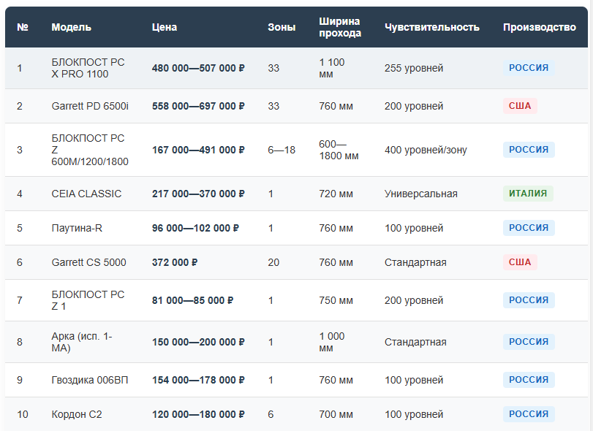Click the 255 уровней sensitivity cell
Viewport: 593px width, 431px height.
tap(414, 69)
